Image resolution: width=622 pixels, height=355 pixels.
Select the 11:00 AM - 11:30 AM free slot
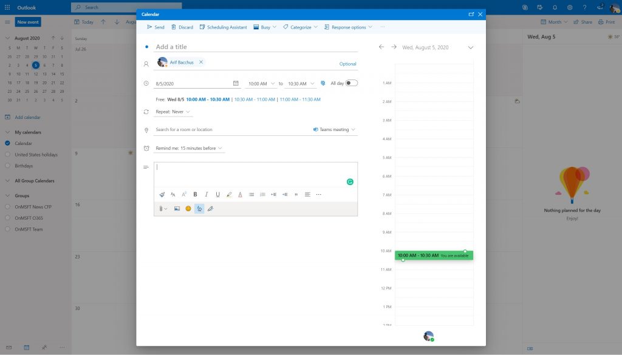pyautogui.click(x=300, y=100)
